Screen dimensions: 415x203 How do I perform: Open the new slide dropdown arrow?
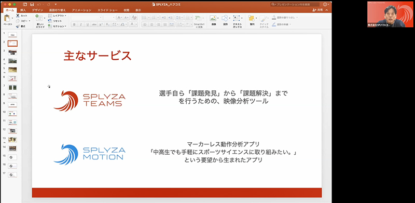pos(45,19)
